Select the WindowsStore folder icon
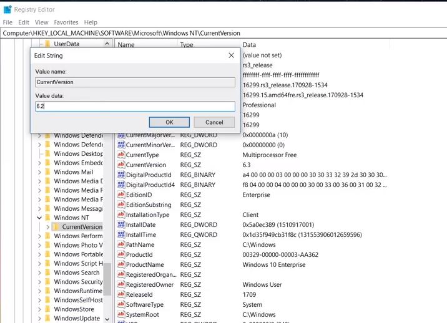 [47, 309]
